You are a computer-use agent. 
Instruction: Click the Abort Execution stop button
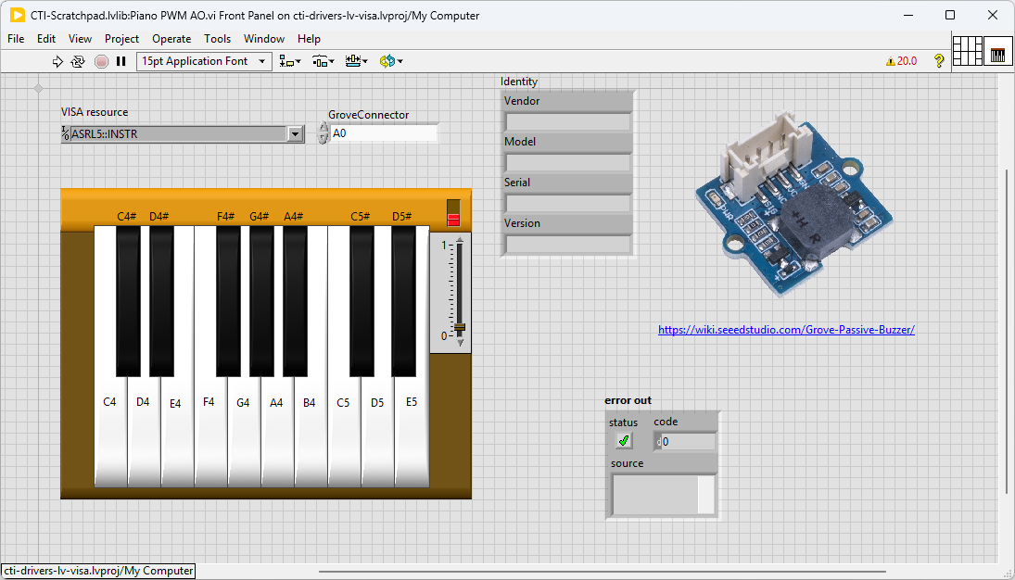101,61
